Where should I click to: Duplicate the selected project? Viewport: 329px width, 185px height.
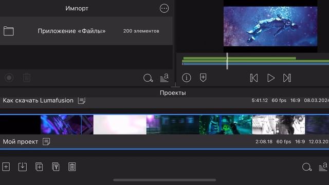[39, 167]
